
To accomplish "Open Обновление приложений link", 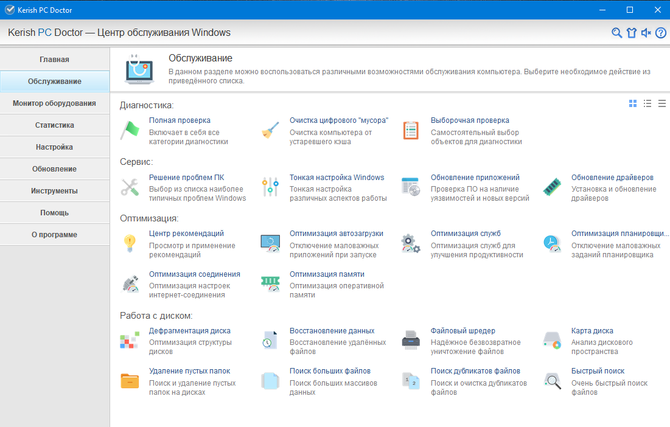I will [475, 177].
